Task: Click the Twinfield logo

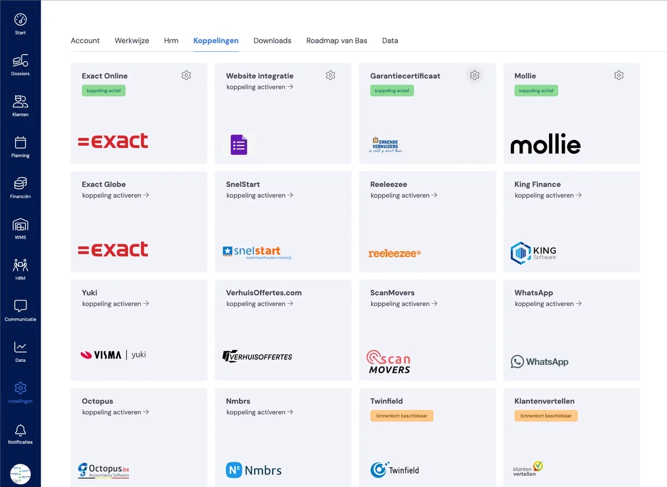Action: click(395, 470)
